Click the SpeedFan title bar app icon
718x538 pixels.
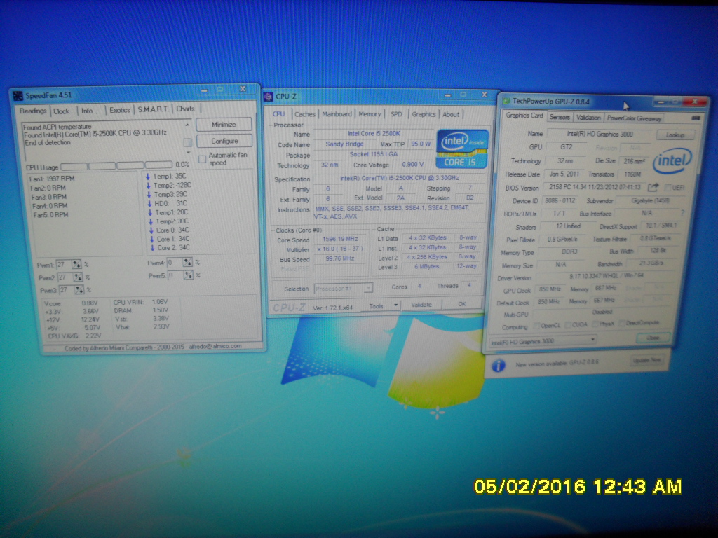click(18, 95)
